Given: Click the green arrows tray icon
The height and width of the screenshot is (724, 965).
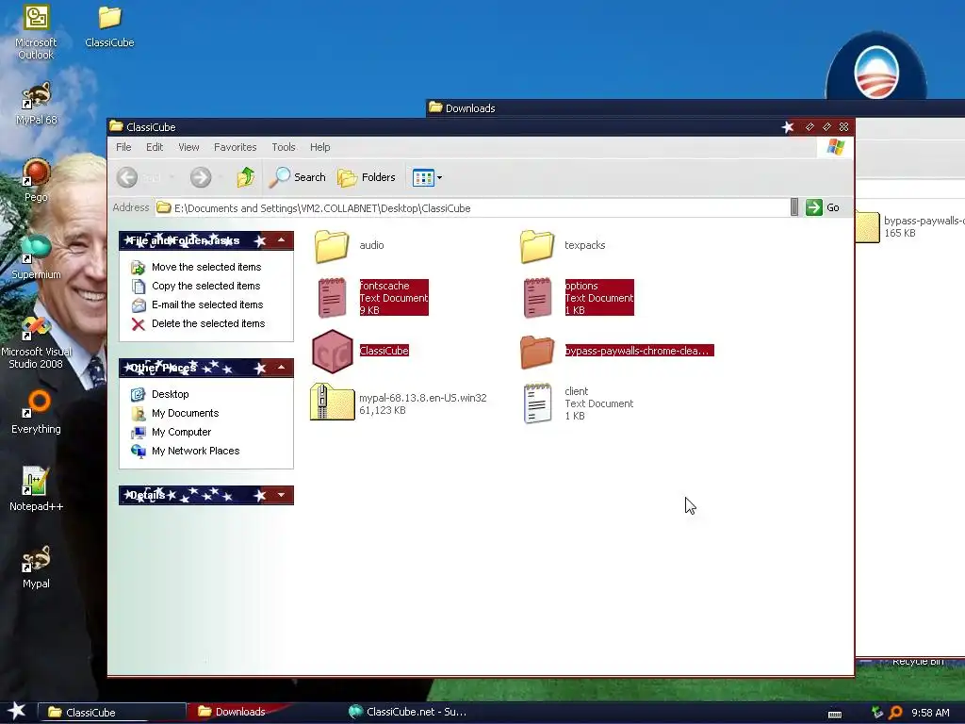Looking at the screenshot, I should [x=877, y=713].
